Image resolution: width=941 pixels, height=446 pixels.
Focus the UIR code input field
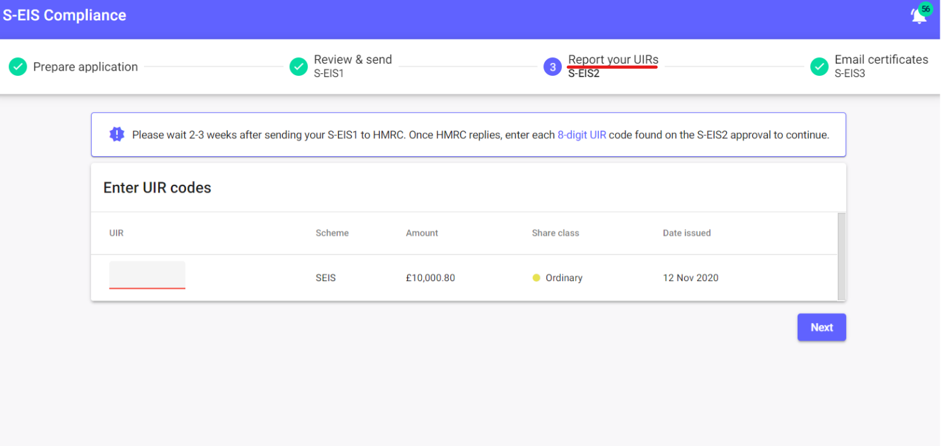tap(147, 275)
